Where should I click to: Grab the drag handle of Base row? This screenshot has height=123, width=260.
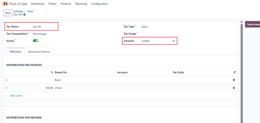pyautogui.click(x=6, y=80)
